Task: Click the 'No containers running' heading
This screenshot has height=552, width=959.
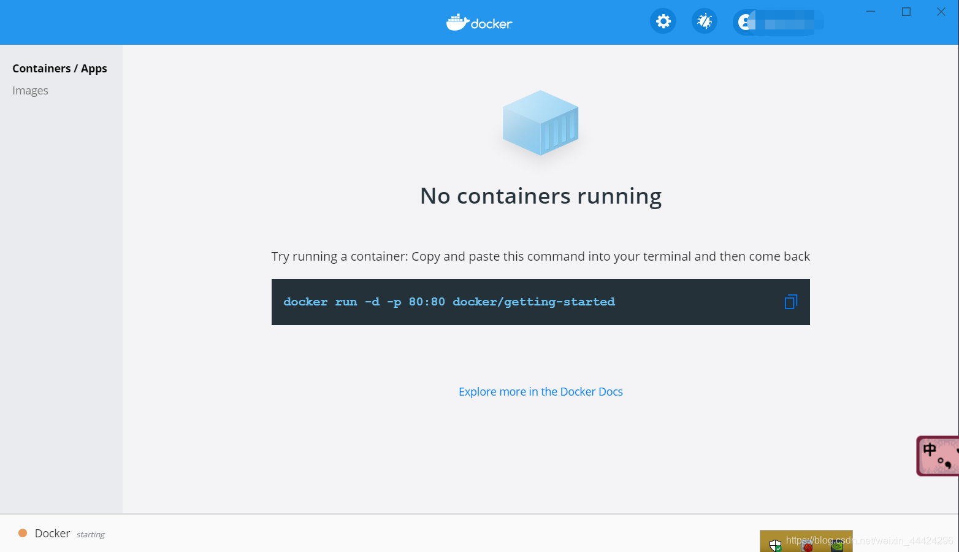Action: point(540,196)
